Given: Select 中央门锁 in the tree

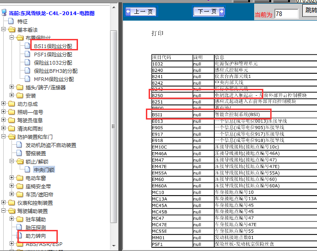Looking at the screenshot, I should (x=44, y=170).
